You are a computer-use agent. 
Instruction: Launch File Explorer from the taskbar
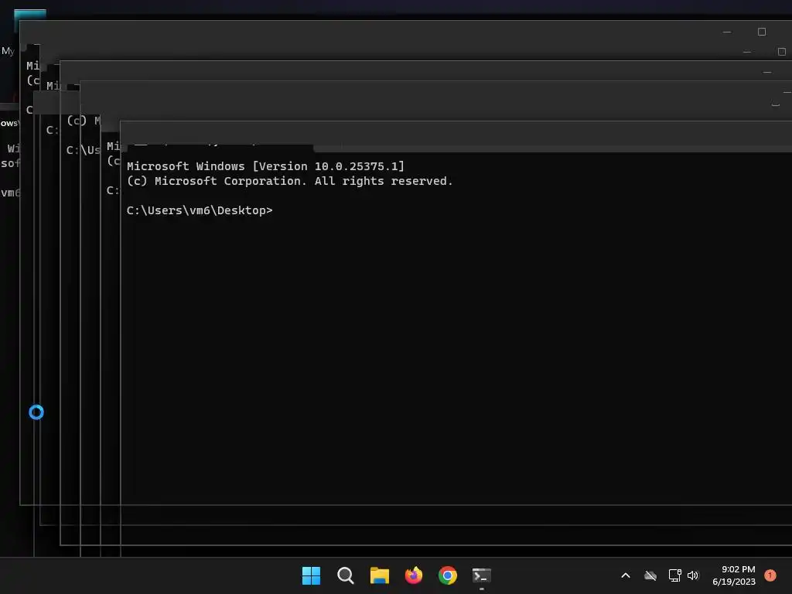point(379,575)
